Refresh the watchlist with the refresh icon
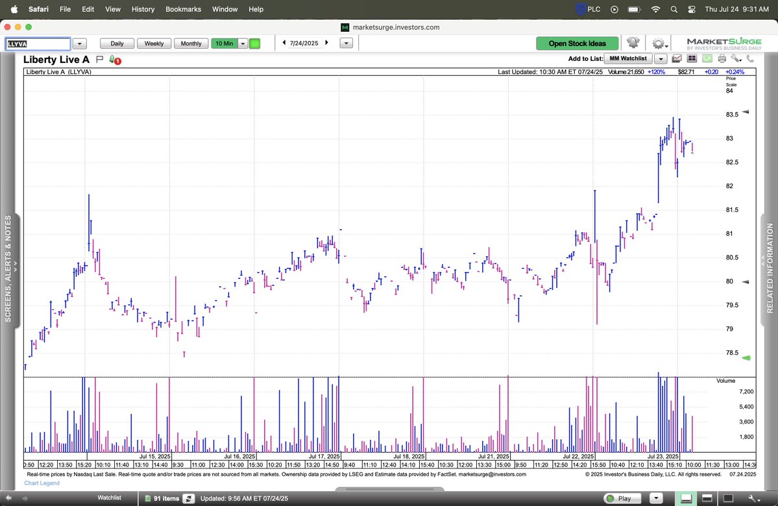 (189, 499)
